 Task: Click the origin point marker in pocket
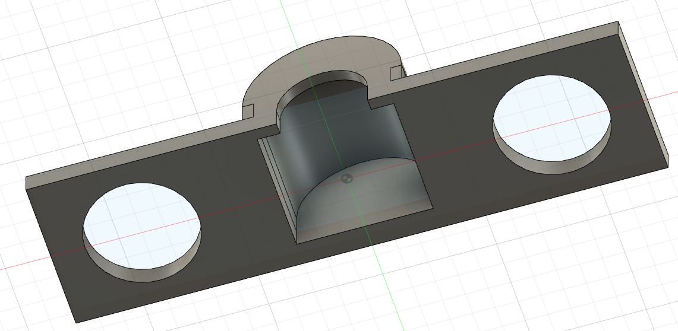coord(347,178)
